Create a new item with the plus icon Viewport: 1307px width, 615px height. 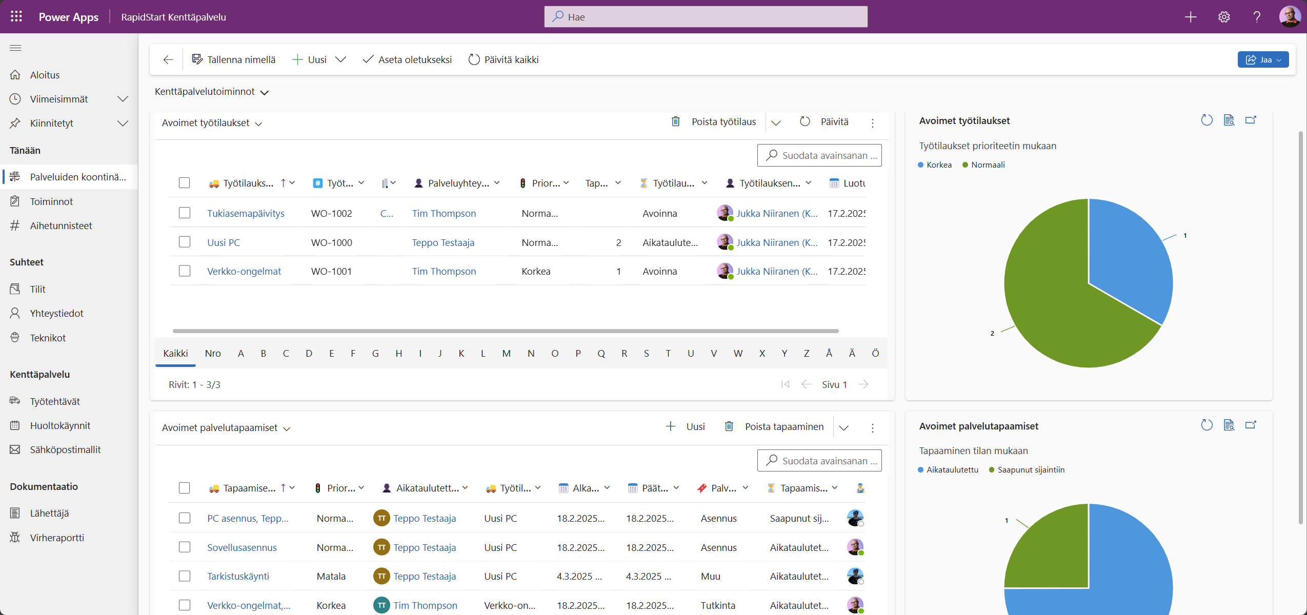point(1190,16)
